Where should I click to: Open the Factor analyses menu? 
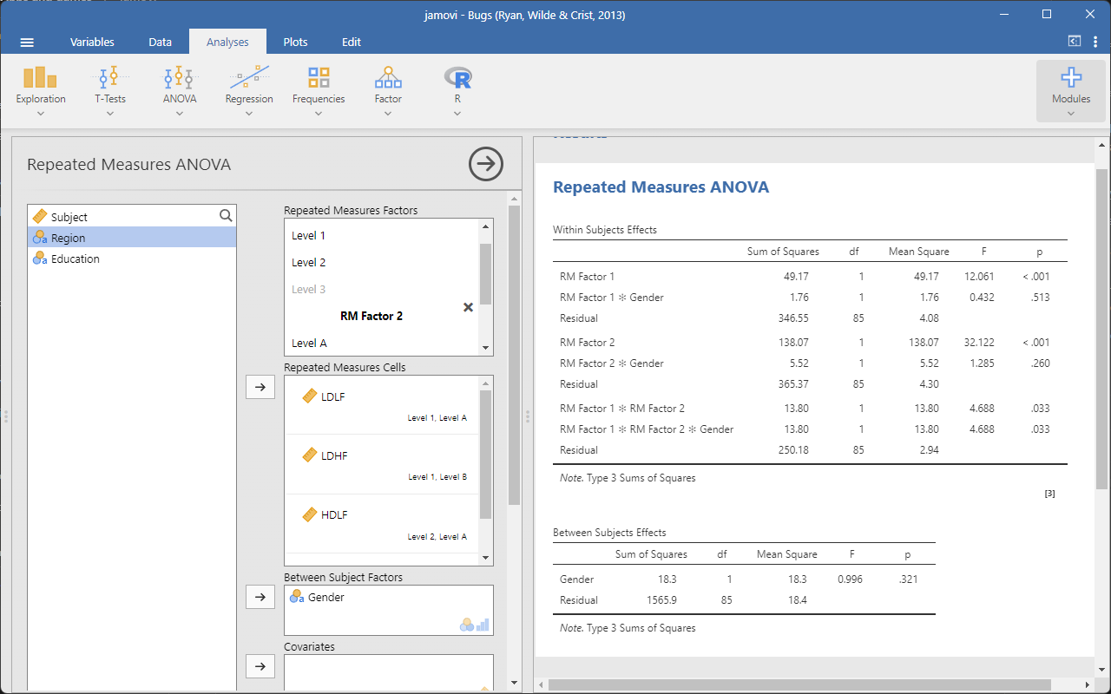(x=388, y=91)
